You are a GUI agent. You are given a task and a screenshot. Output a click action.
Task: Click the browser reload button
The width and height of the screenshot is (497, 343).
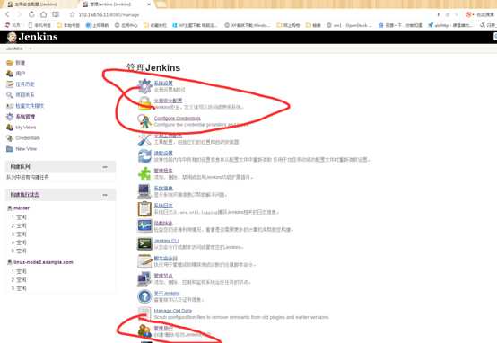[x=31, y=14]
